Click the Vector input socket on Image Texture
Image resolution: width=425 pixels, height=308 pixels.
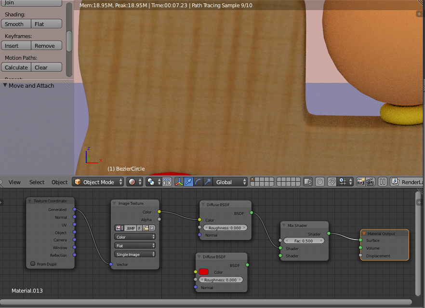[x=111, y=264]
